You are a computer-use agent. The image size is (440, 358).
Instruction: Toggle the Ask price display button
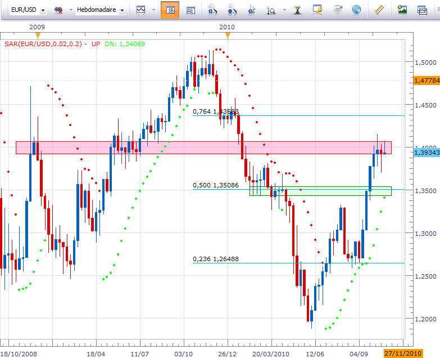(x=190, y=10)
